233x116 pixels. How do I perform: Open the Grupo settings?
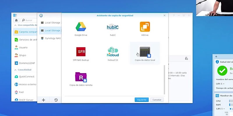pos(25,55)
